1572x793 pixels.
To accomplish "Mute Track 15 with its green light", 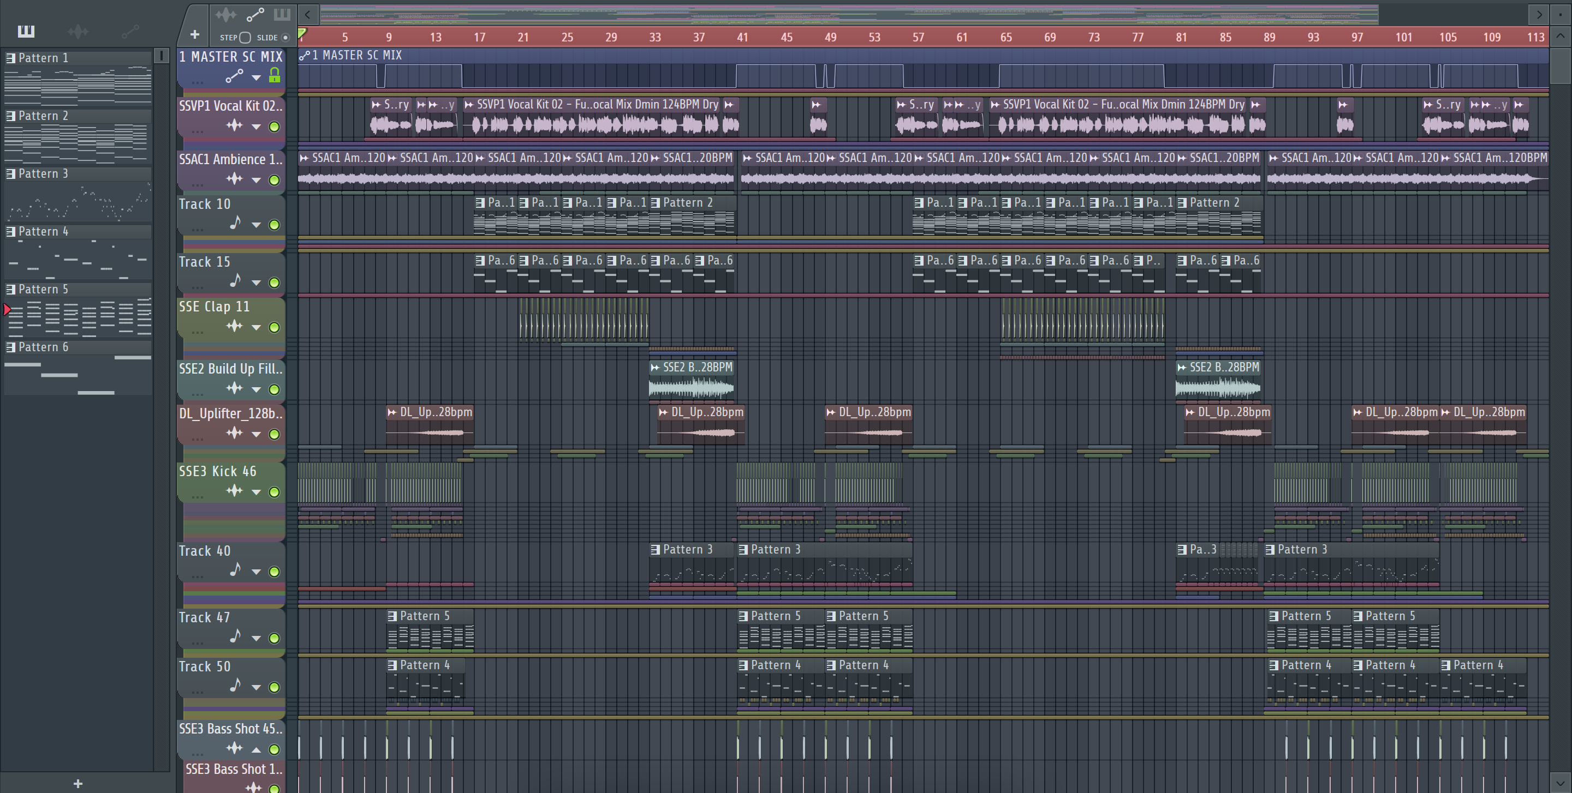I will (x=275, y=283).
